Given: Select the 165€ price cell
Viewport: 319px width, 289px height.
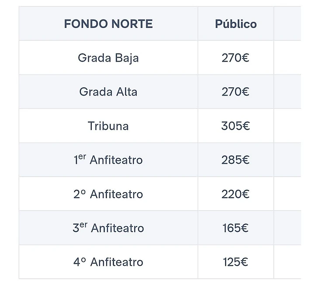Looking at the screenshot, I should click(x=236, y=228).
